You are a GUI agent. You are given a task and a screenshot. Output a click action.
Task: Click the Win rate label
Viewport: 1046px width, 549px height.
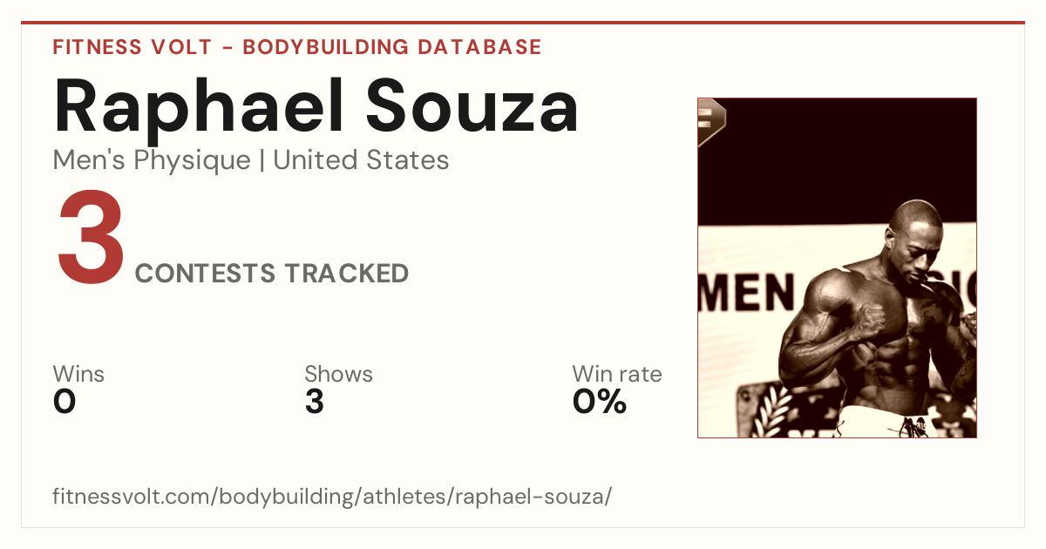click(x=617, y=375)
